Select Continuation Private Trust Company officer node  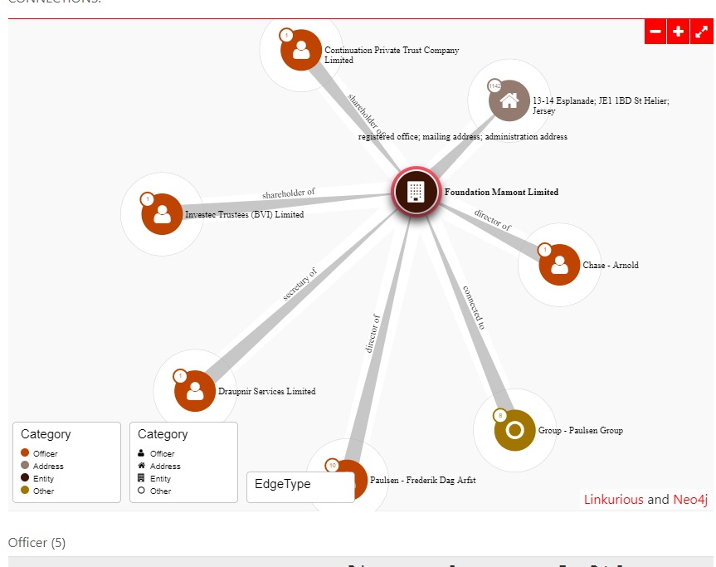[x=301, y=50]
